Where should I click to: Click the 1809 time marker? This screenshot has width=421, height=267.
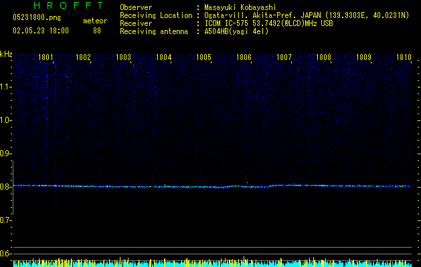tap(363, 57)
